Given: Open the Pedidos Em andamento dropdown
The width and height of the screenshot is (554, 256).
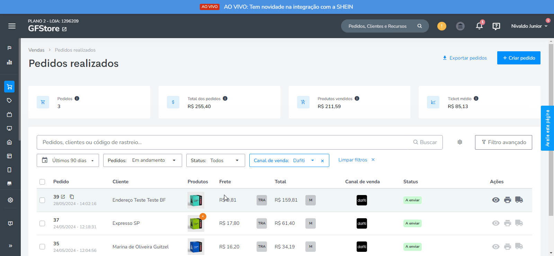Looking at the screenshot, I should click(x=143, y=160).
